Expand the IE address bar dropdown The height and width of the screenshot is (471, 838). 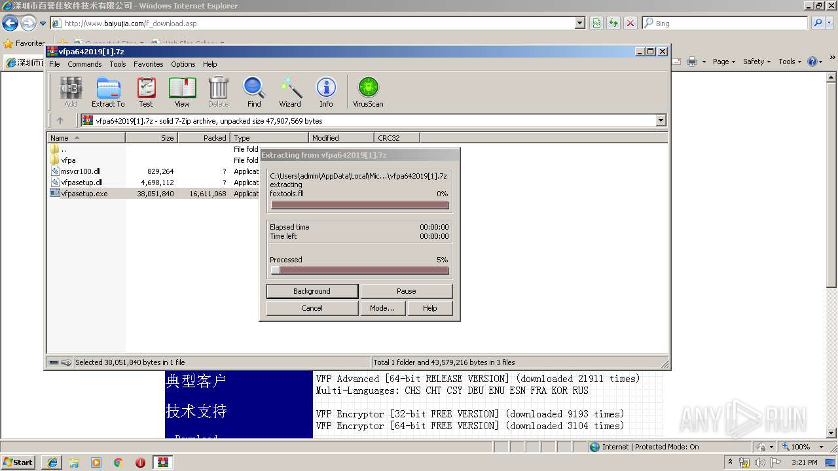pos(579,23)
